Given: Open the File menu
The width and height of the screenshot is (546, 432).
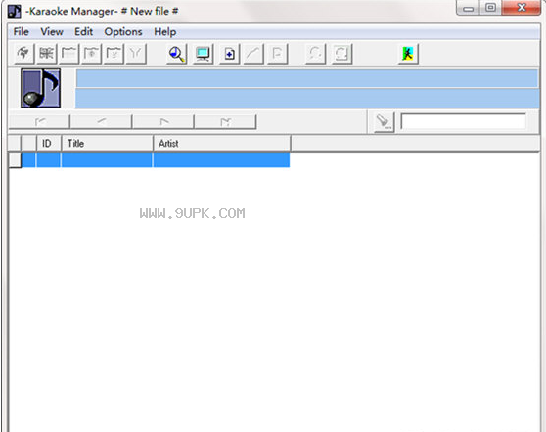Looking at the screenshot, I should coord(21,32).
